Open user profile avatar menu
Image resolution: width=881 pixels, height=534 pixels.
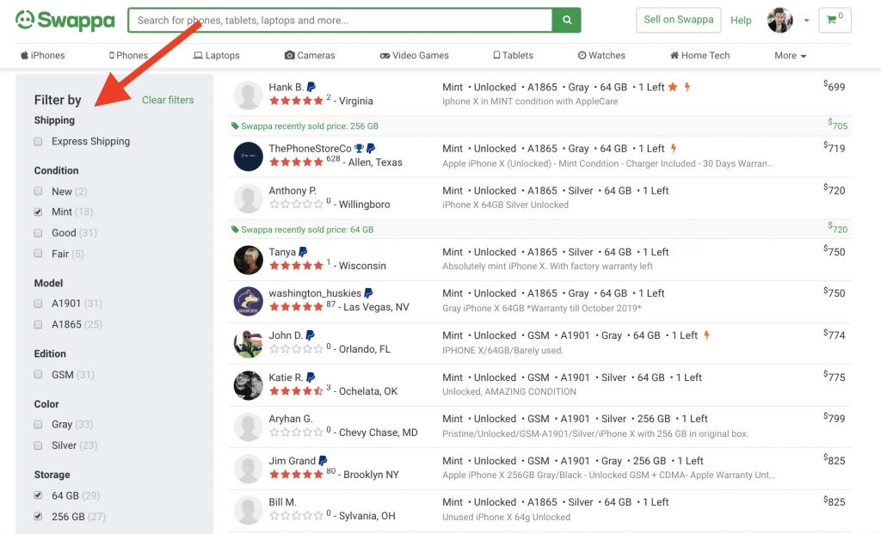779,21
